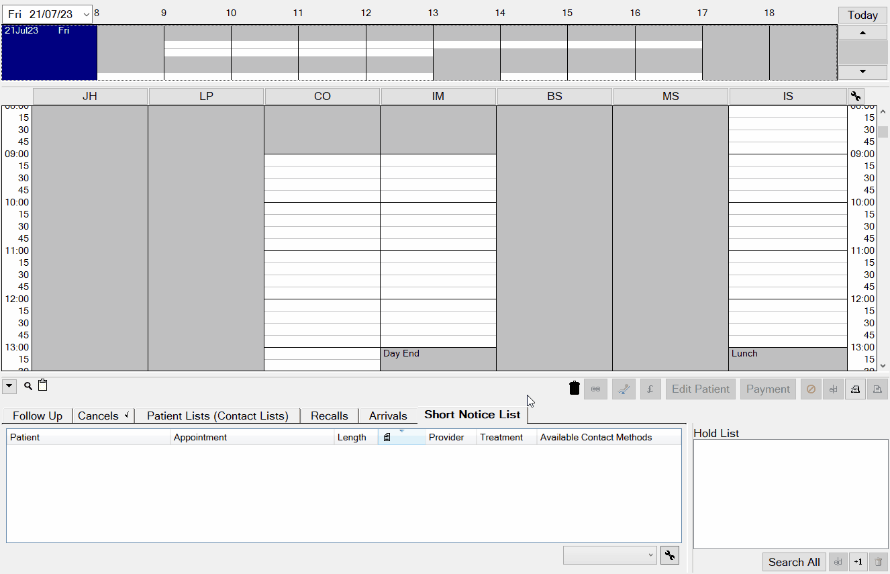This screenshot has width=890, height=574.
Task: Click the clipboard icon beside the magnifier
Action: coord(43,385)
